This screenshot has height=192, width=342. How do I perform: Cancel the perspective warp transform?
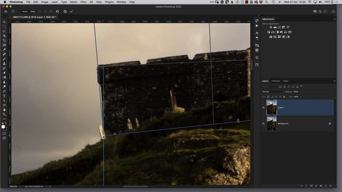coord(65,12)
